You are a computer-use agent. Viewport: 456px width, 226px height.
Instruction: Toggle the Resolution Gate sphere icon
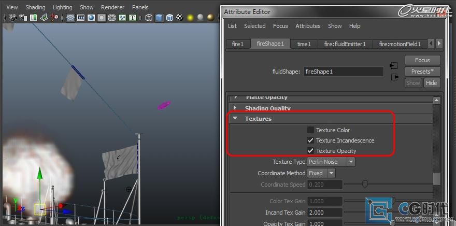coord(91,18)
